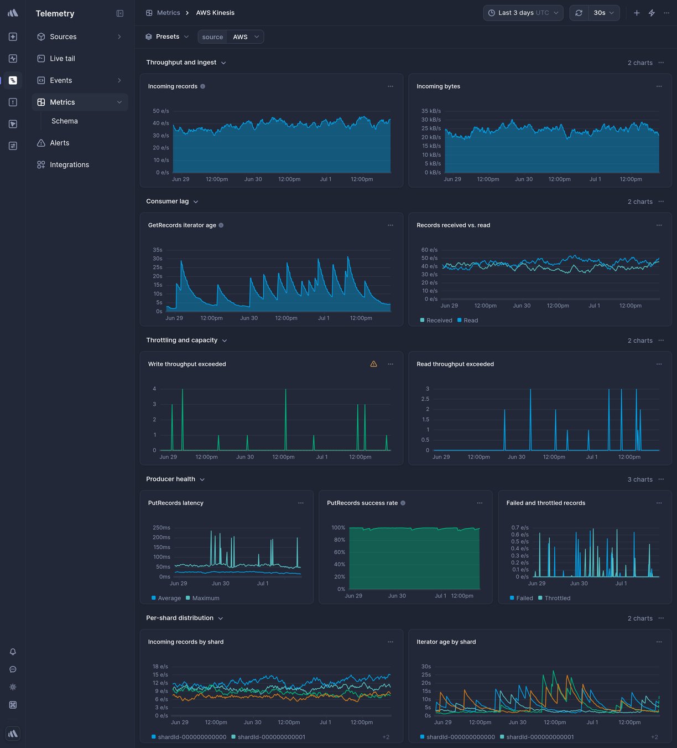Viewport: 677px width, 748px height.
Task: Open the Last 3 days time range dropdown
Action: pyautogui.click(x=523, y=13)
